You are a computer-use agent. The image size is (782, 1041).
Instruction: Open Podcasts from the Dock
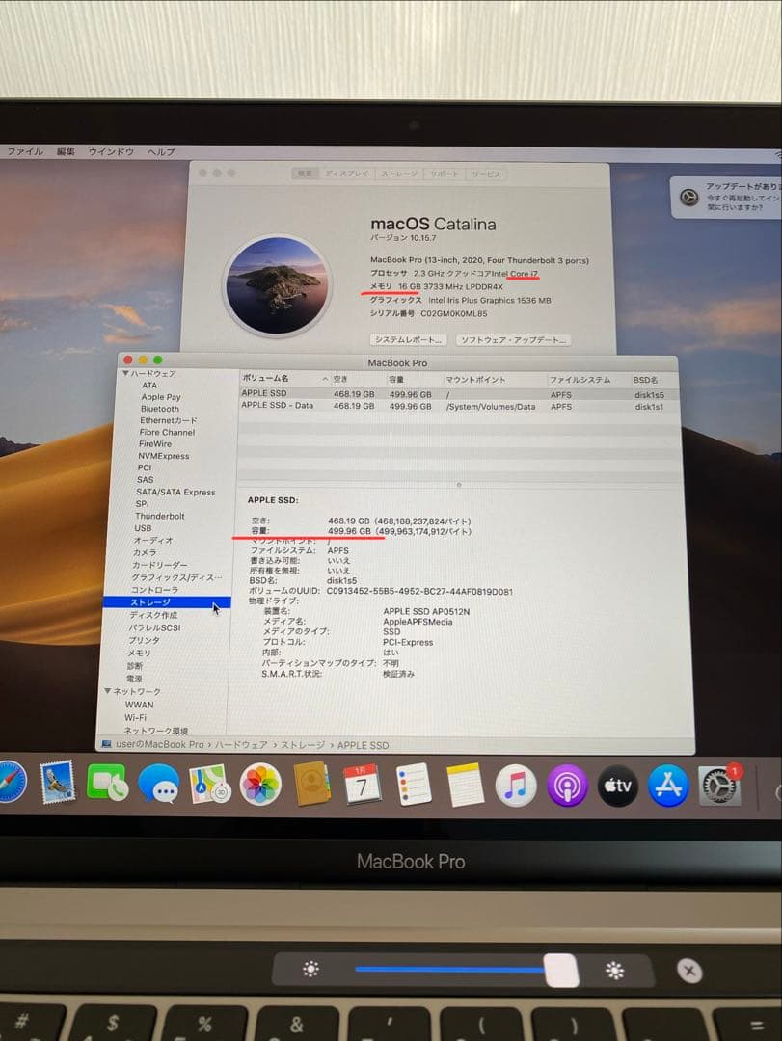click(x=567, y=786)
